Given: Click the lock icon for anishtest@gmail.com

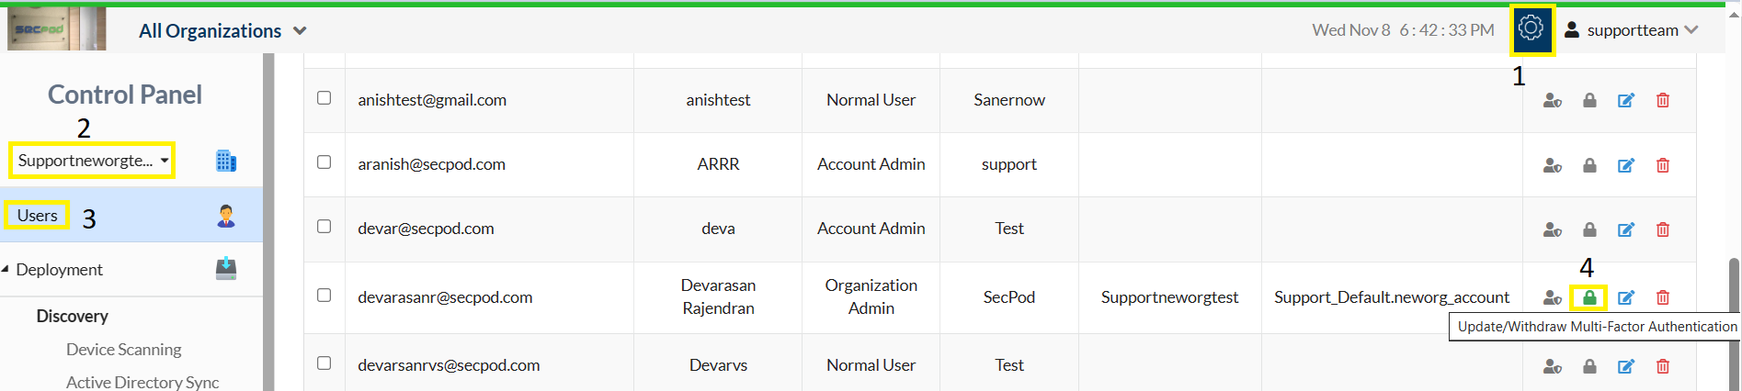Looking at the screenshot, I should pos(1589,100).
